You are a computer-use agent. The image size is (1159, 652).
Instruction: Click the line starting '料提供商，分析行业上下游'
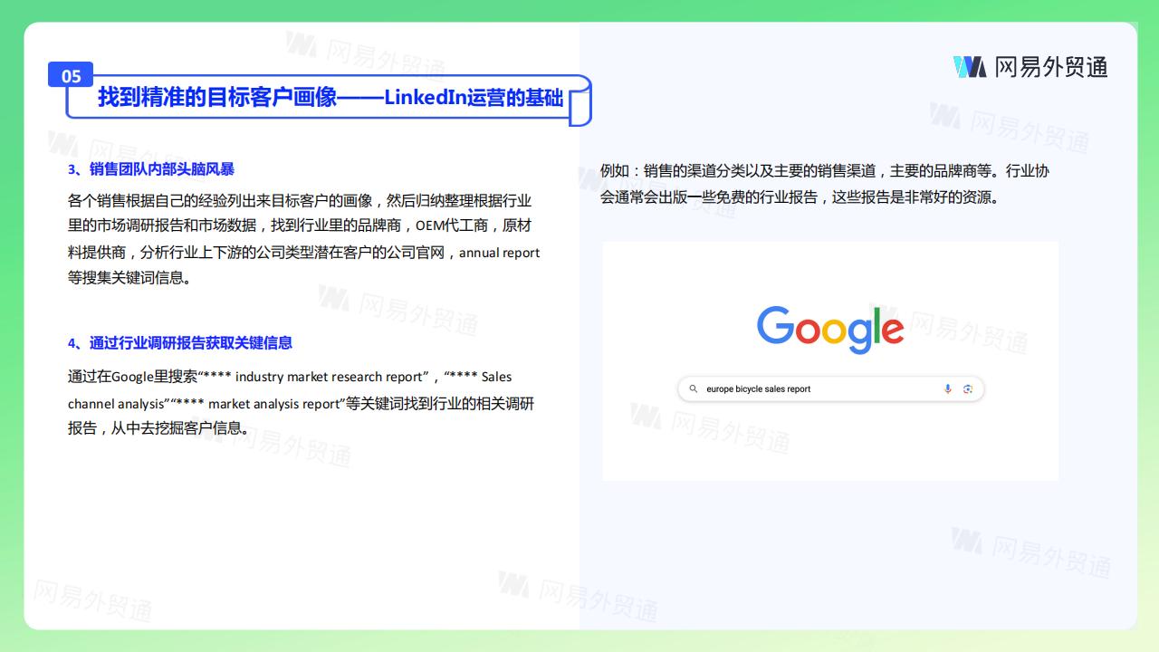coord(303,253)
